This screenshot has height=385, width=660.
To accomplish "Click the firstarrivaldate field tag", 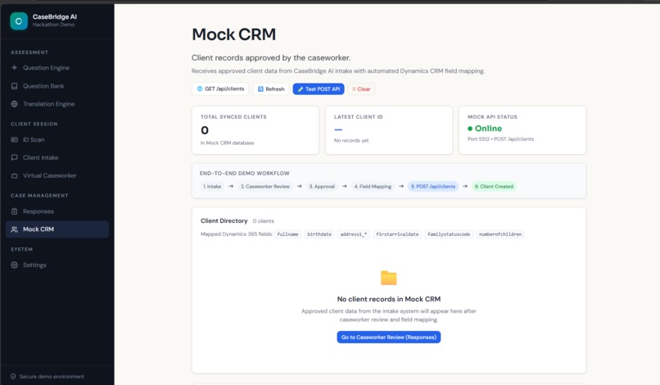I will coord(397,234).
